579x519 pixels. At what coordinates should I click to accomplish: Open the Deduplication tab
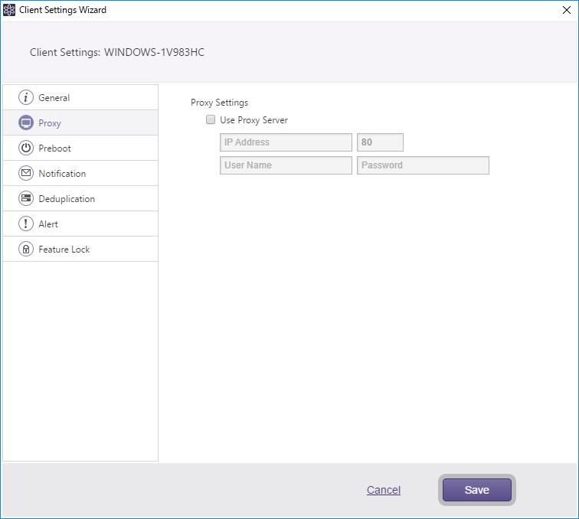tap(80, 198)
